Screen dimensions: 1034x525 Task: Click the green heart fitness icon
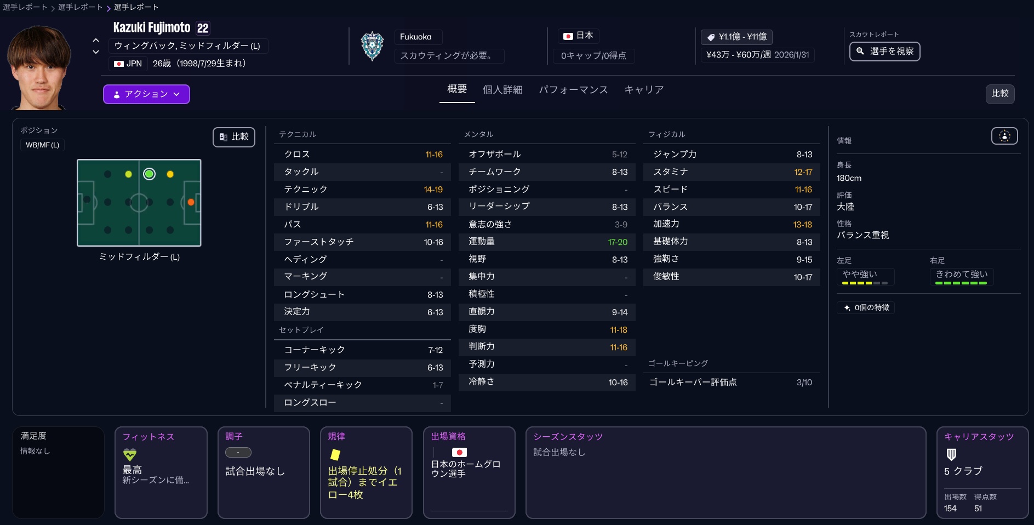pos(130,454)
